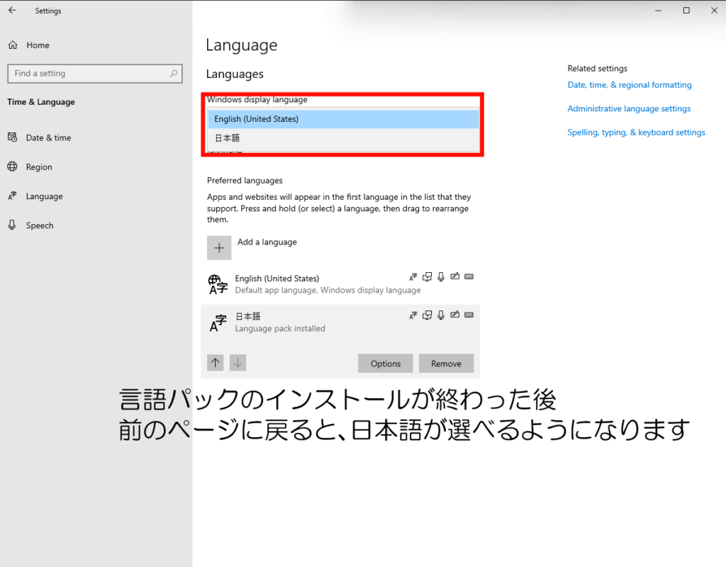Click the 日本語 language pack icon
The image size is (726, 567).
(218, 323)
